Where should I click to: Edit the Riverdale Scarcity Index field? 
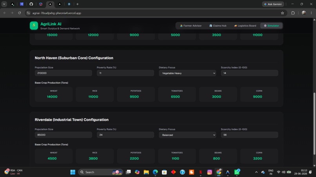pos(249,135)
